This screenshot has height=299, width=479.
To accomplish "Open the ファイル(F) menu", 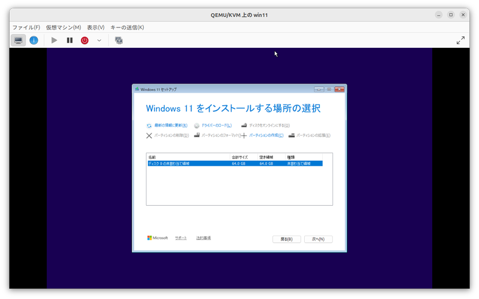I will pos(26,28).
